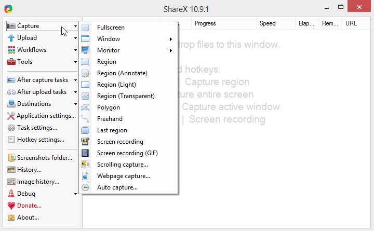Click the Monitor capture icon

(x=85, y=50)
